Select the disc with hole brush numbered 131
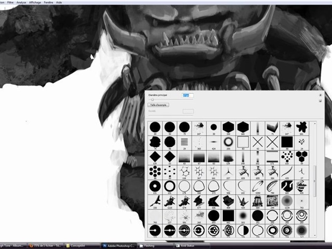Screen dimensions: 332x249 click(x=155, y=187)
